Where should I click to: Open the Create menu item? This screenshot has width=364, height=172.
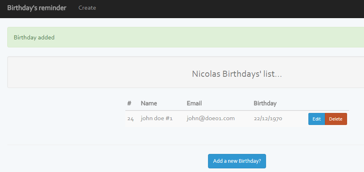pyautogui.click(x=87, y=8)
